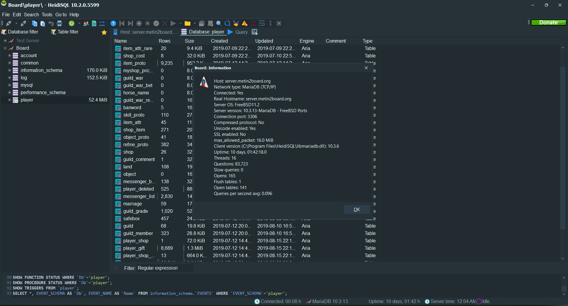Image resolution: width=568 pixels, height=306 pixels.
Task: Expand the player database node
Action: [9, 100]
